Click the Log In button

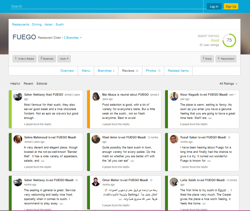tap(214, 7)
